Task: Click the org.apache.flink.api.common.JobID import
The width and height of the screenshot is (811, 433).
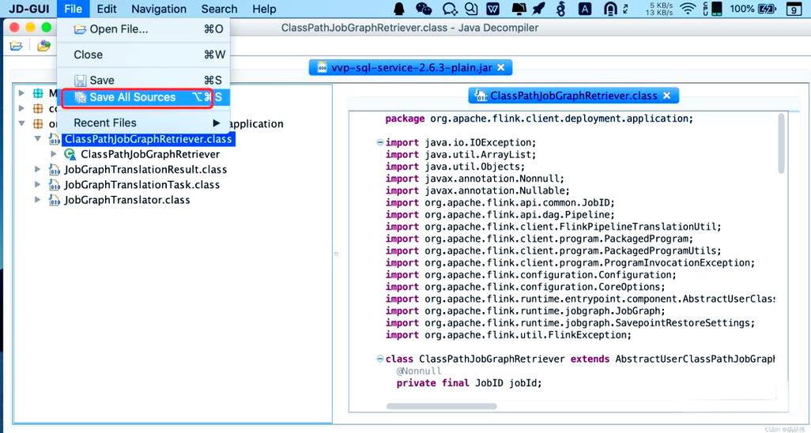Action: click(500, 203)
